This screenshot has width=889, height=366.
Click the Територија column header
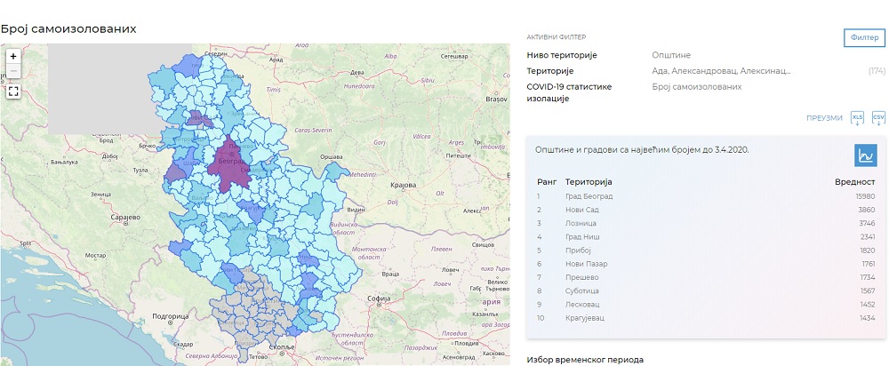pos(589,182)
